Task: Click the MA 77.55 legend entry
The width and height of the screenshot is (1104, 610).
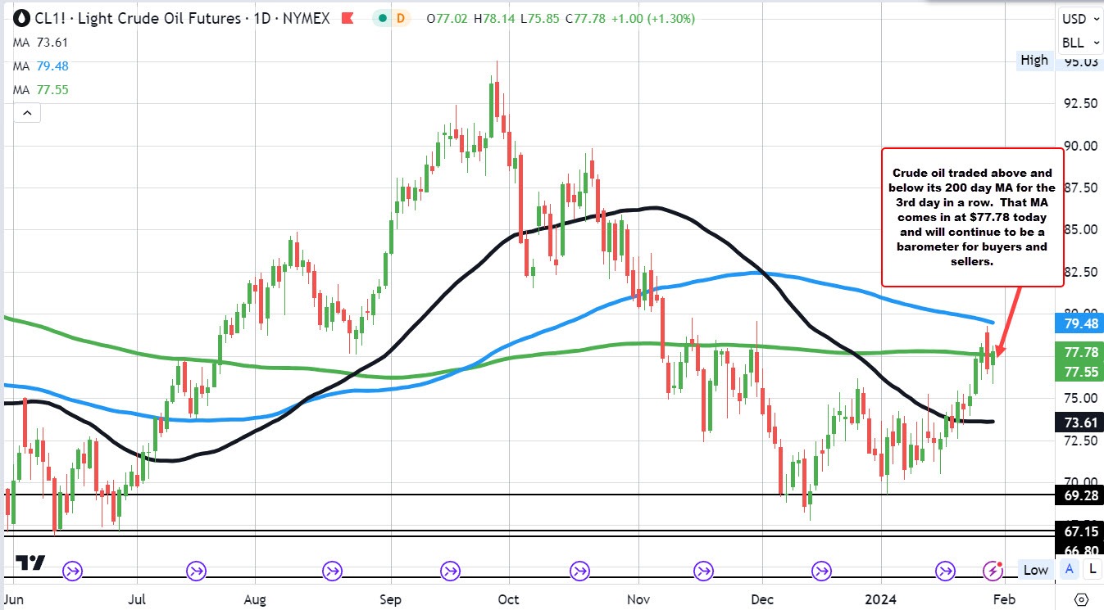Action: tap(41, 89)
